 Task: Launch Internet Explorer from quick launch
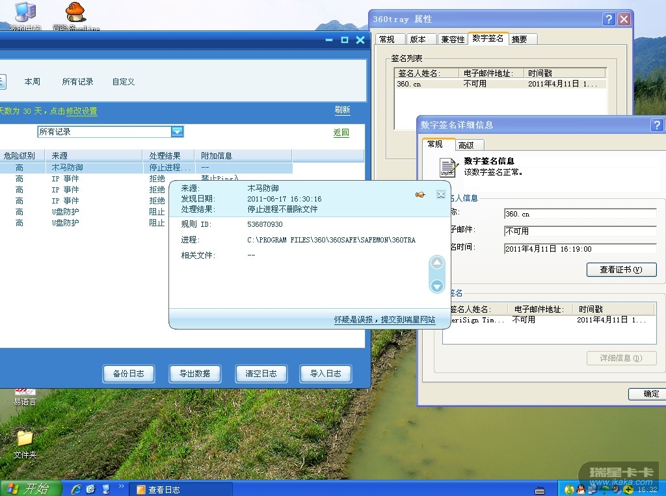click(x=77, y=489)
